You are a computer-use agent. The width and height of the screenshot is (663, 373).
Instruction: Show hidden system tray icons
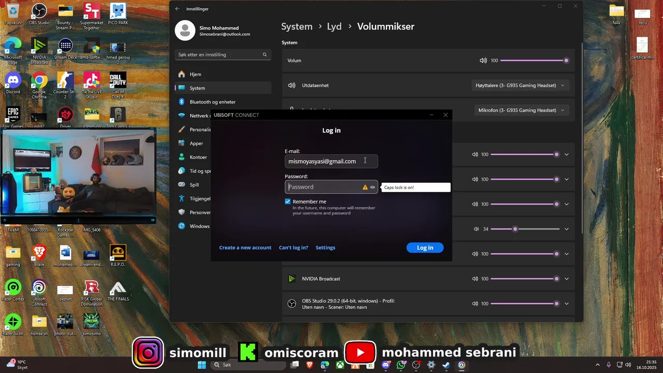597,365
